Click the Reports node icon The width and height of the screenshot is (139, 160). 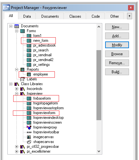(23, 69)
